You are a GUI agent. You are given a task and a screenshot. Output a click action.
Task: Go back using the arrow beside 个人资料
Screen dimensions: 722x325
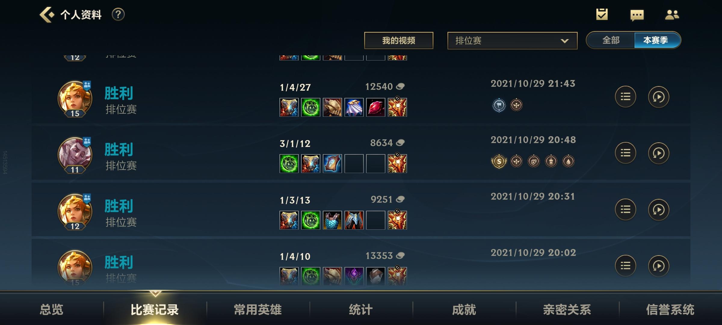47,14
